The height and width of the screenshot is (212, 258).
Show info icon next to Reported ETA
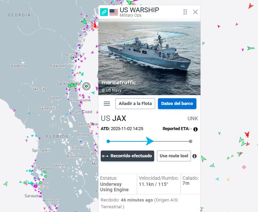[195, 129]
